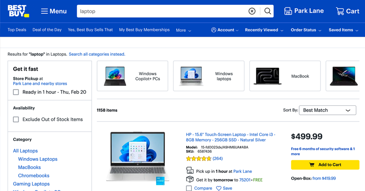
Task: Select Windows Laptops category
Action: pyautogui.click(x=38, y=159)
